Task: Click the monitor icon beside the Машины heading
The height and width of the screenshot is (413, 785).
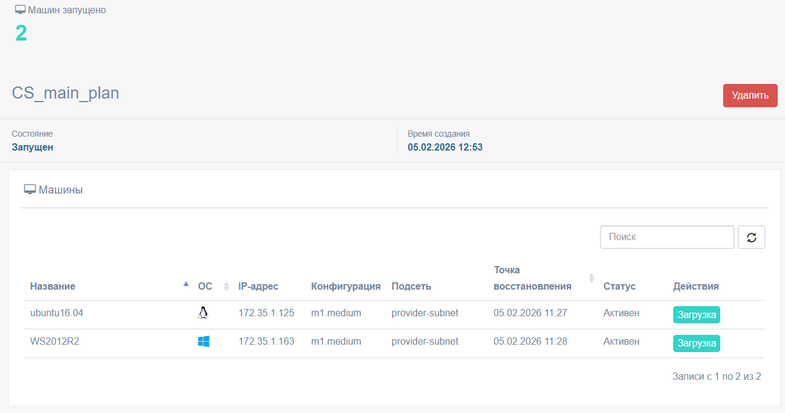Action: point(30,190)
